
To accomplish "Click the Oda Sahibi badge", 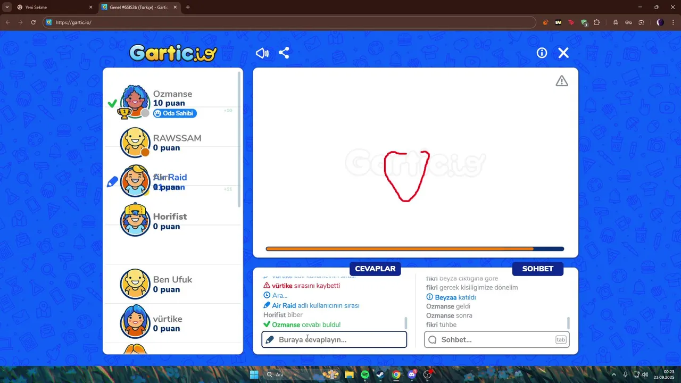I will [x=175, y=113].
